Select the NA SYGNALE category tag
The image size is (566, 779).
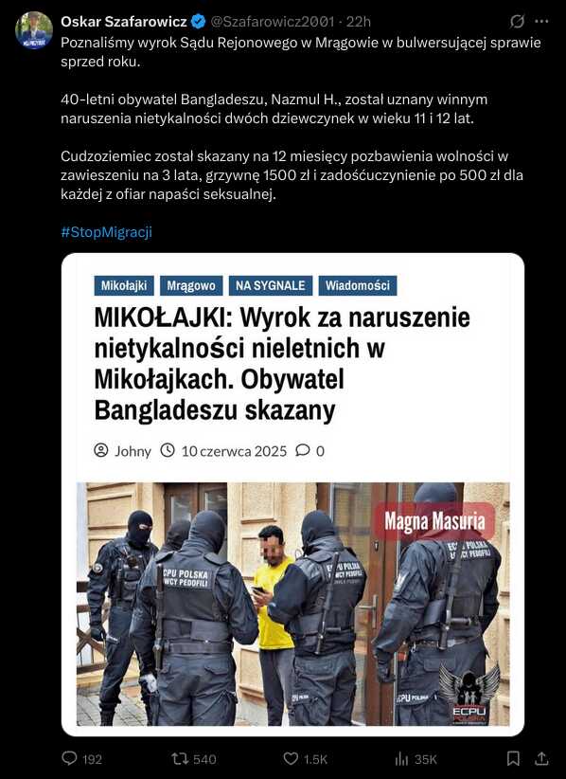click(271, 285)
